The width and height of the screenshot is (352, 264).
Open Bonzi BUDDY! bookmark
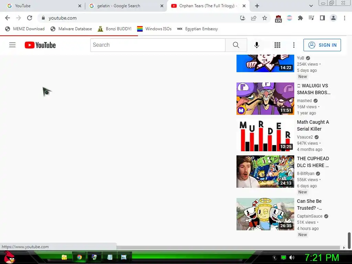(115, 29)
